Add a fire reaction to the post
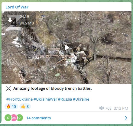This screenshot has height=126, width=133. (11, 106)
